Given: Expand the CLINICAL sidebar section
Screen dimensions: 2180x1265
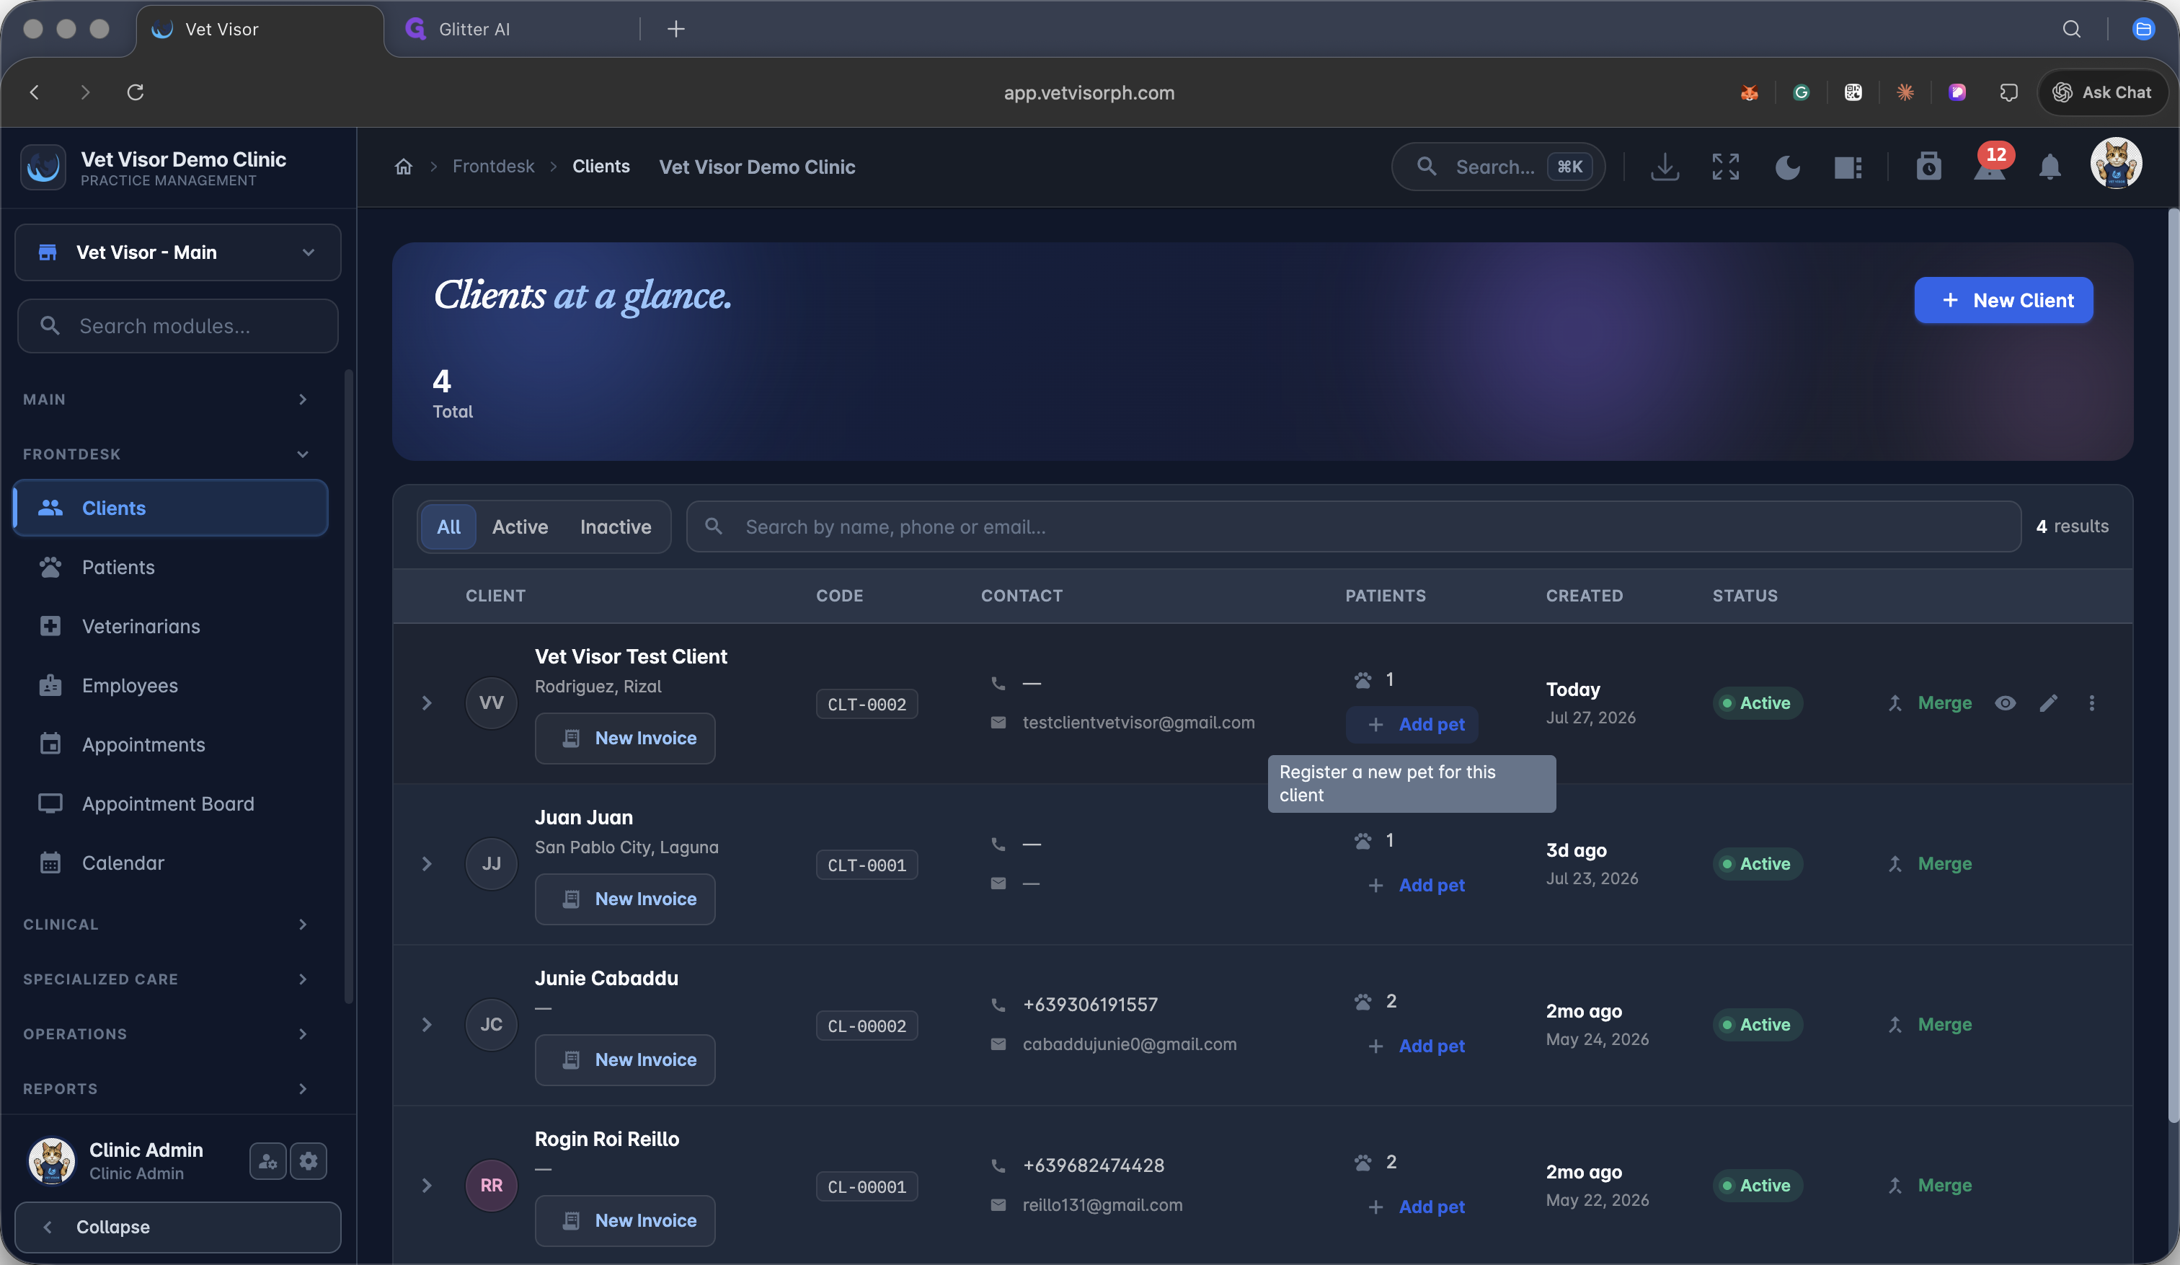Looking at the screenshot, I should [166, 924].
